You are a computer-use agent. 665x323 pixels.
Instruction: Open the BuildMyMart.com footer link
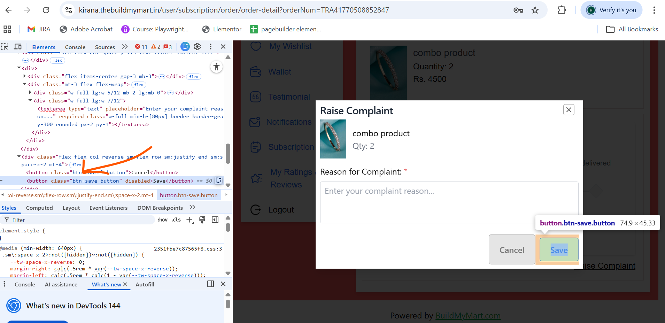[x=468, y=316]
